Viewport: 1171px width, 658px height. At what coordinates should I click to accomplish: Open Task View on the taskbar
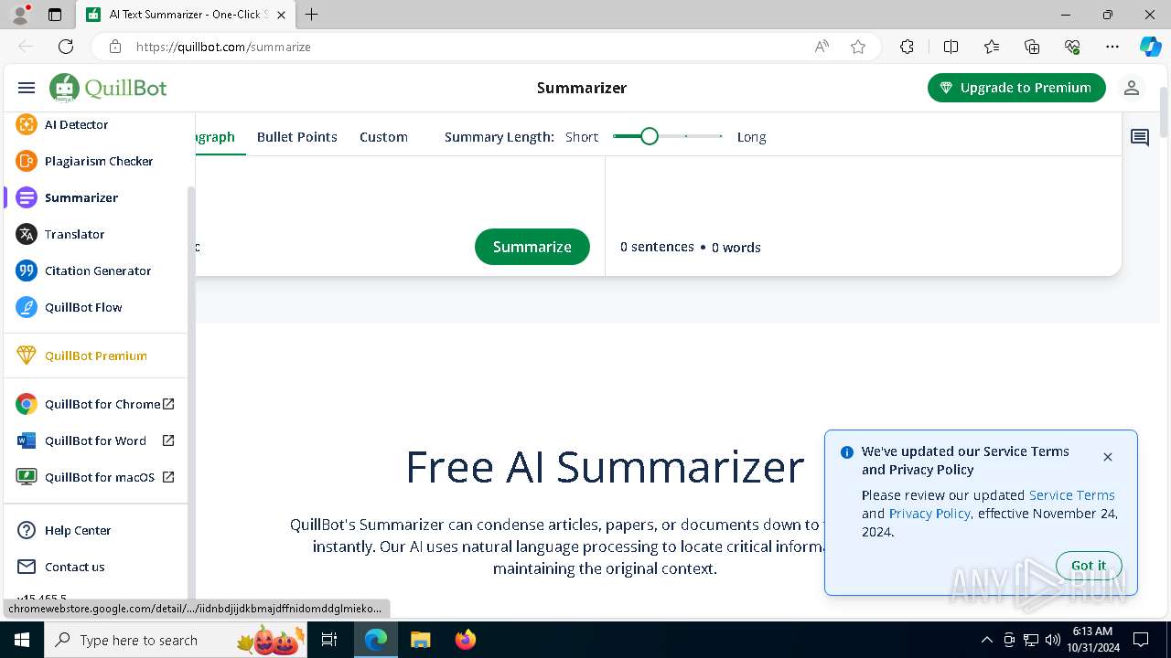tap(330, 640)
